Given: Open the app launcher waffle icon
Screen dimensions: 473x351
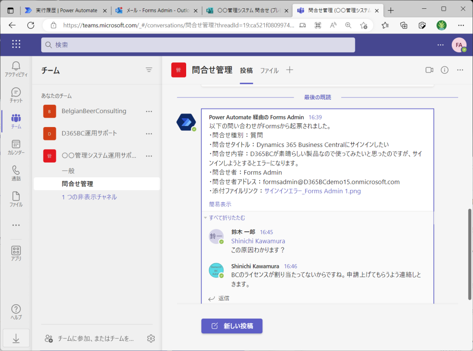Looking at the screenshot, I should [x=16, y=44].
